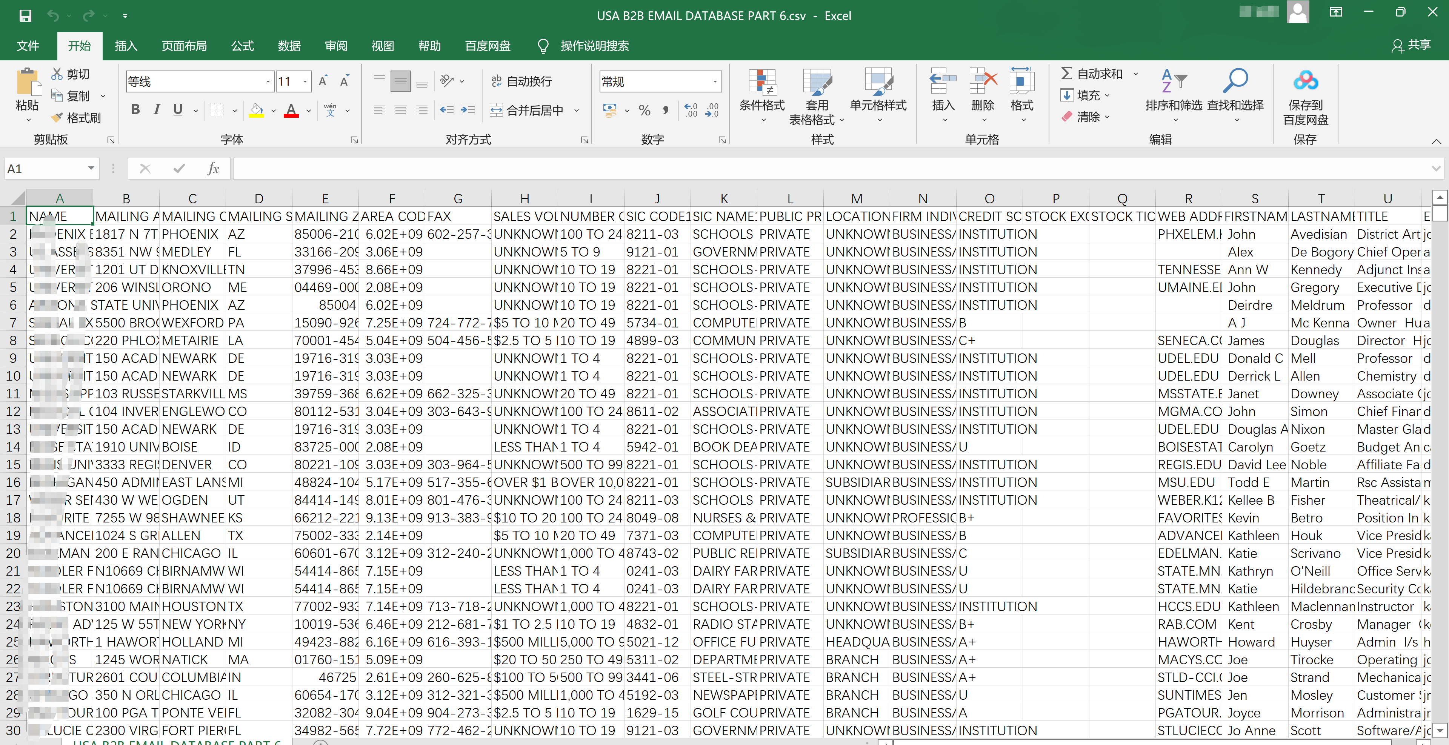Expand merge and center options arrow
This screenshot has width=1449, height=745.
pyautogui.click(x=577, y=110)
